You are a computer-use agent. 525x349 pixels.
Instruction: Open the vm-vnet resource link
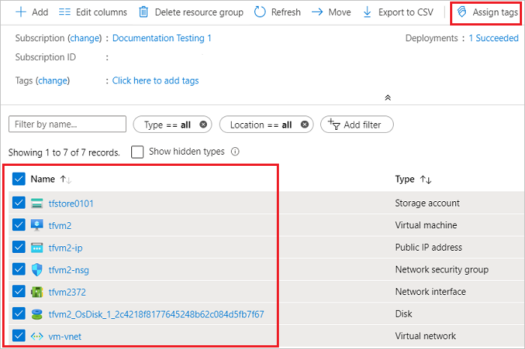(65, 336)
